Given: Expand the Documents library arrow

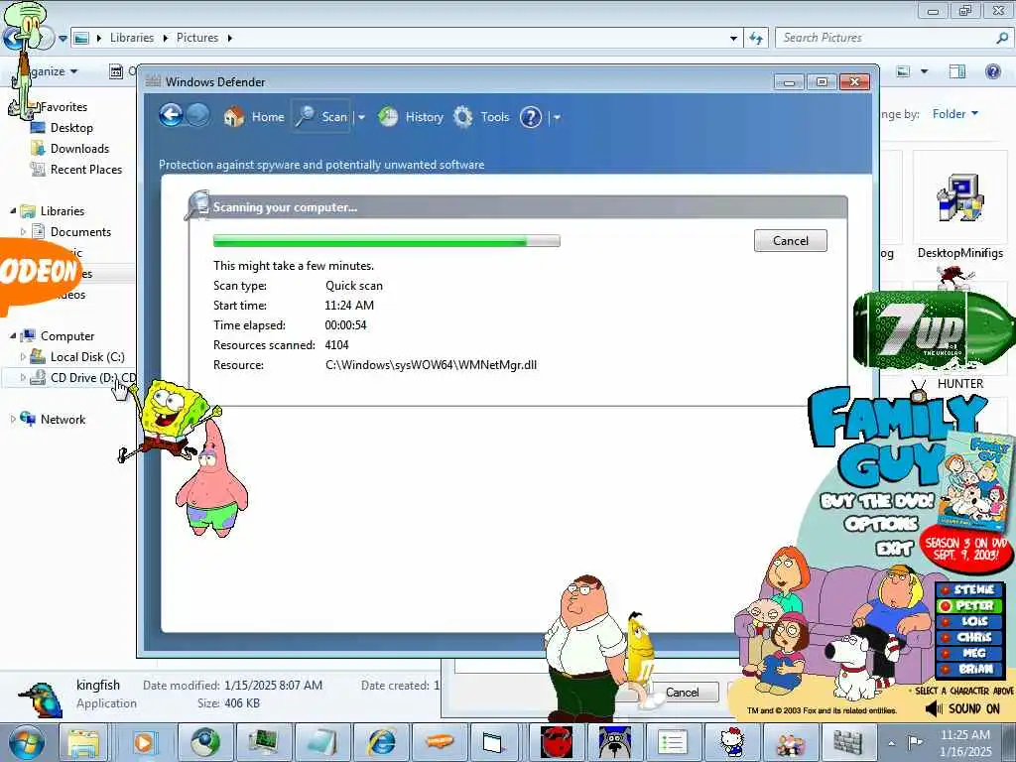Looking at the screenshot, I should coord(24,231).
